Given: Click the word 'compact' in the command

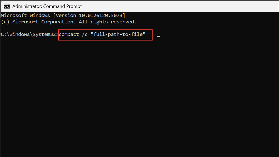Looking at the screenshot, I should click(x=69, y=34).
